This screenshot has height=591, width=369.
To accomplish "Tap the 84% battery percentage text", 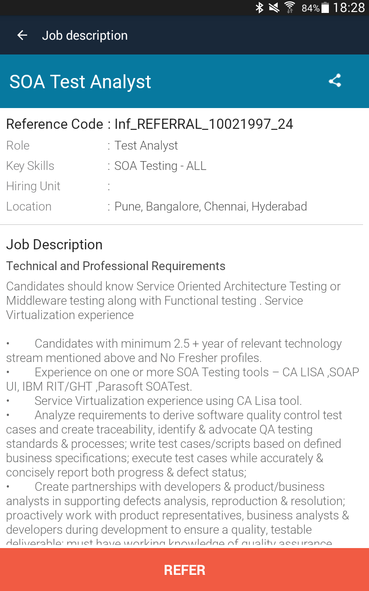I will pos(310,8).
